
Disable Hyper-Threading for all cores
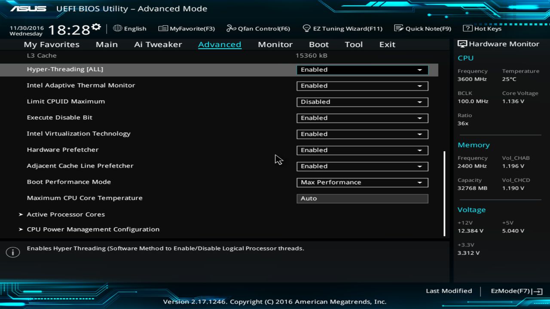(x=362, y=70)
